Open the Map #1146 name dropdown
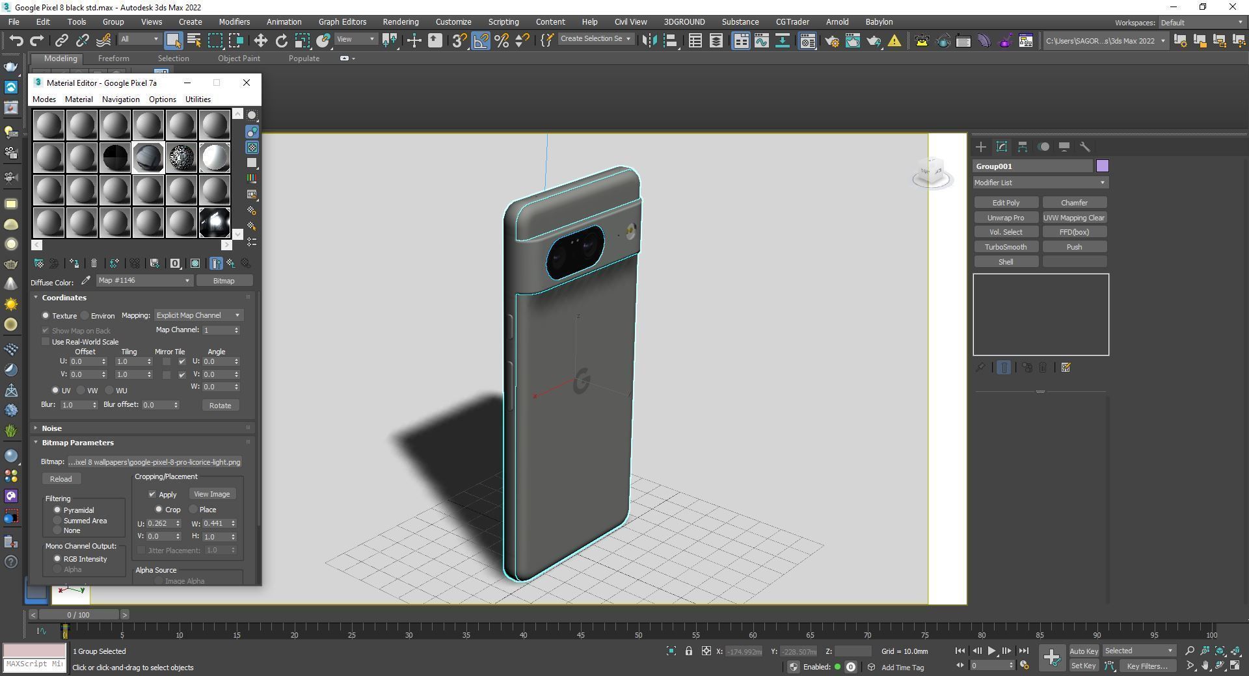The height and width of the screenshot is (676, 1249). (x=144, y=280)
